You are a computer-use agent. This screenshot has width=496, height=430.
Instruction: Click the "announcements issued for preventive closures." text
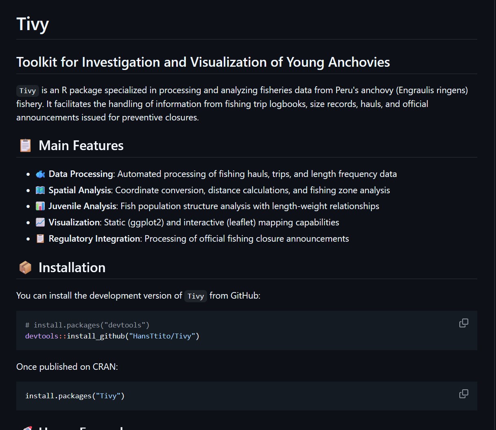click(107, 118)
